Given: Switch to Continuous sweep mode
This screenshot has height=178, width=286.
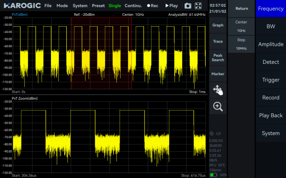Looking at the screenshot, I should 133,6.
